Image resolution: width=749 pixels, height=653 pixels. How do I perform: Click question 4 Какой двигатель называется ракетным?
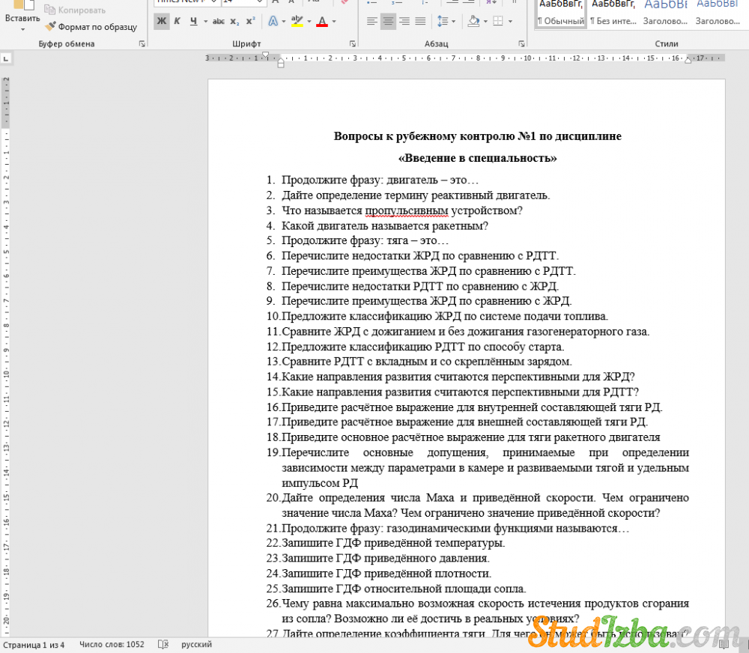pyautogui.click(x=384, y=226)
